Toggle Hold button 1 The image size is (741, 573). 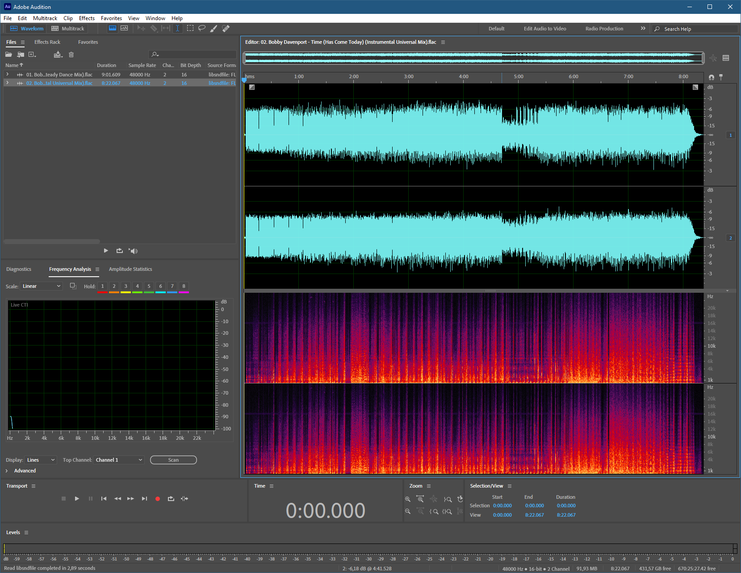(x=102, y=286)
